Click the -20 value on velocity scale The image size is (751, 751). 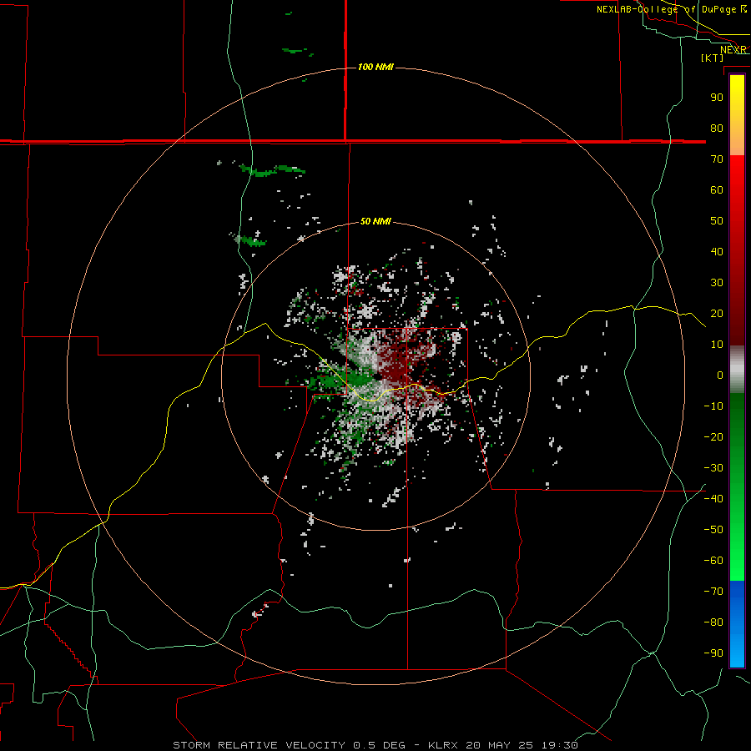(713, 437)
